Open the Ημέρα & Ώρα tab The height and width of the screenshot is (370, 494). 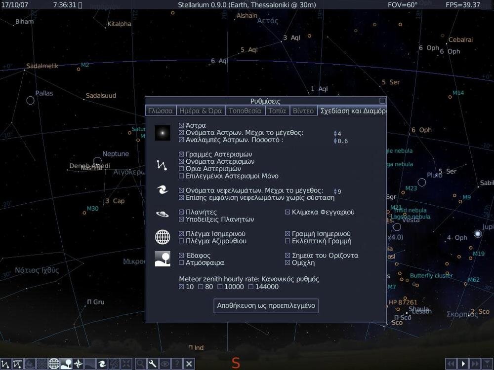(x=201, y=111)
